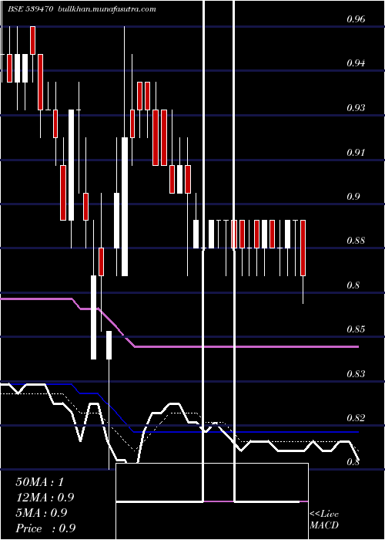Click the 12MA : 0.9 legend value

[45, 498]
